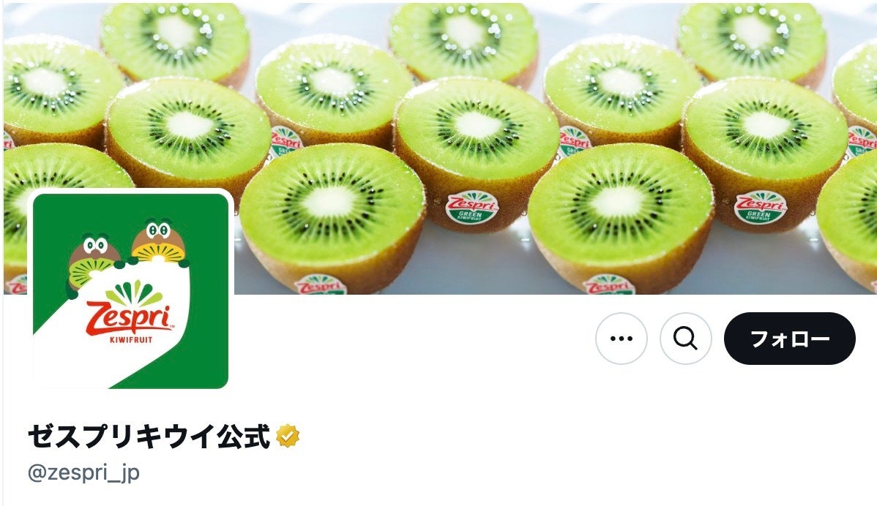Click the Zespri Green sticker on the center kiwi

click(x=472, y=207)
